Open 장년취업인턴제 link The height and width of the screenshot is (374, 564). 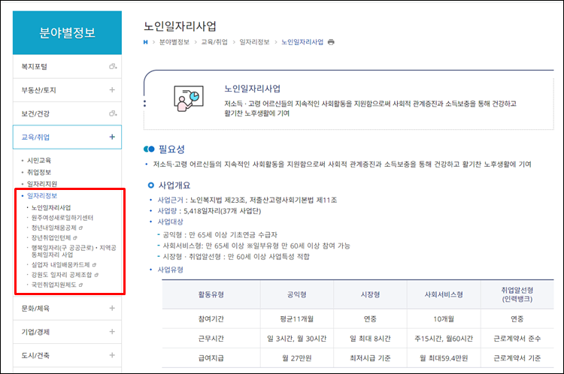pos(51,238)
